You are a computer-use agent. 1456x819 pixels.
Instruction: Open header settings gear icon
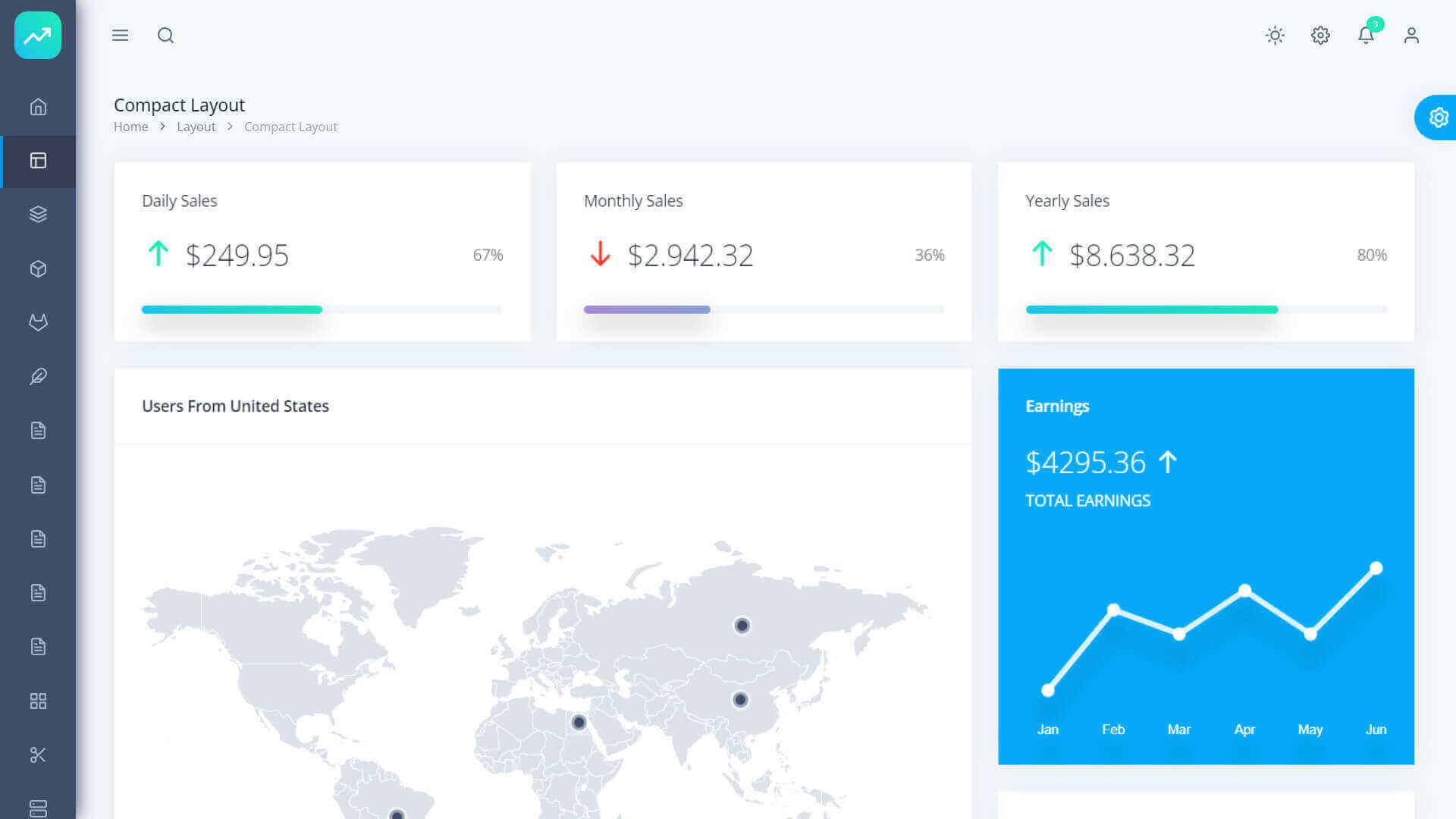coord(1320,36)
